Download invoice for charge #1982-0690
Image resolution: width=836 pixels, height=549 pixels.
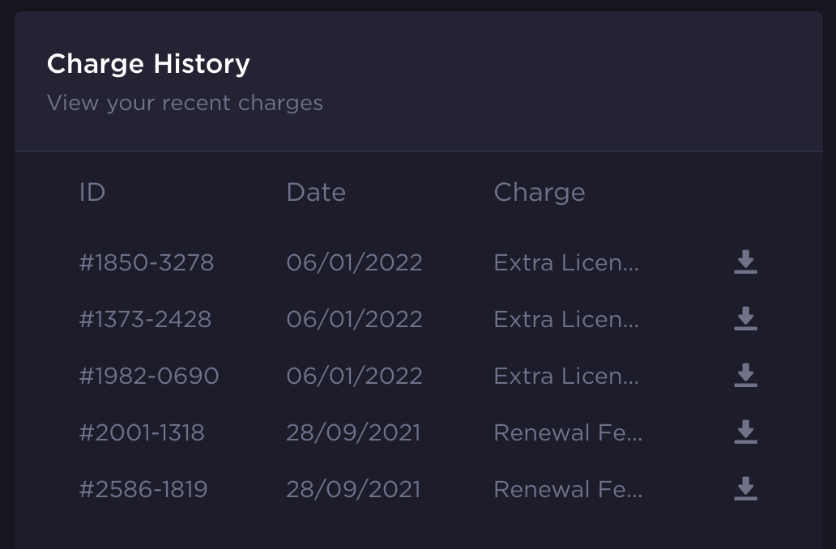click(745, 375)
